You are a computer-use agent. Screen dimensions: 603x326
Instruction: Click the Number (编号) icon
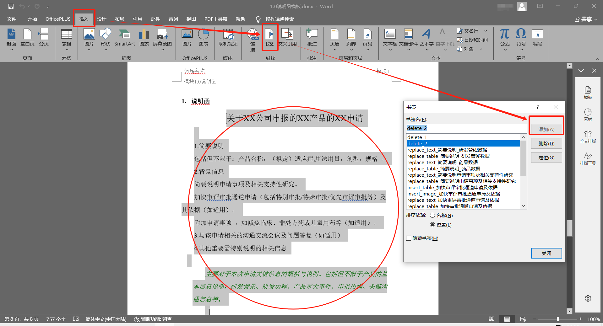click(x=538, y=38)
